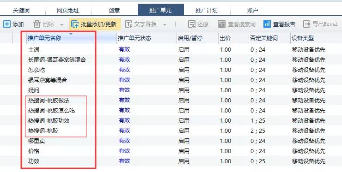Click the 查看搜索词 icon

click(222, 24)
